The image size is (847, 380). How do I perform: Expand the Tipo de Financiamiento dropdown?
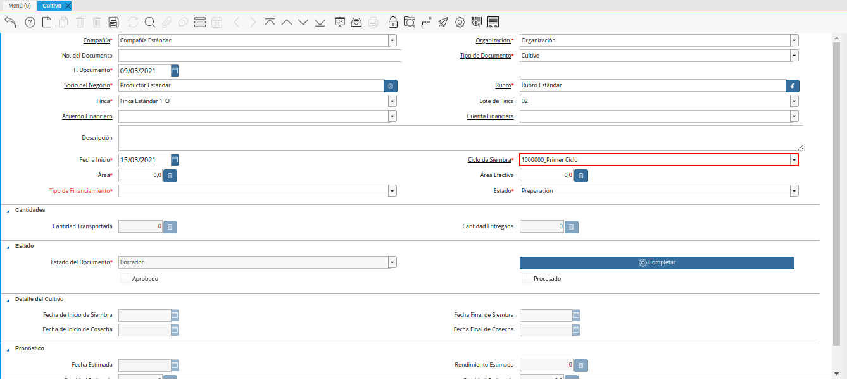tap(392, 191)
